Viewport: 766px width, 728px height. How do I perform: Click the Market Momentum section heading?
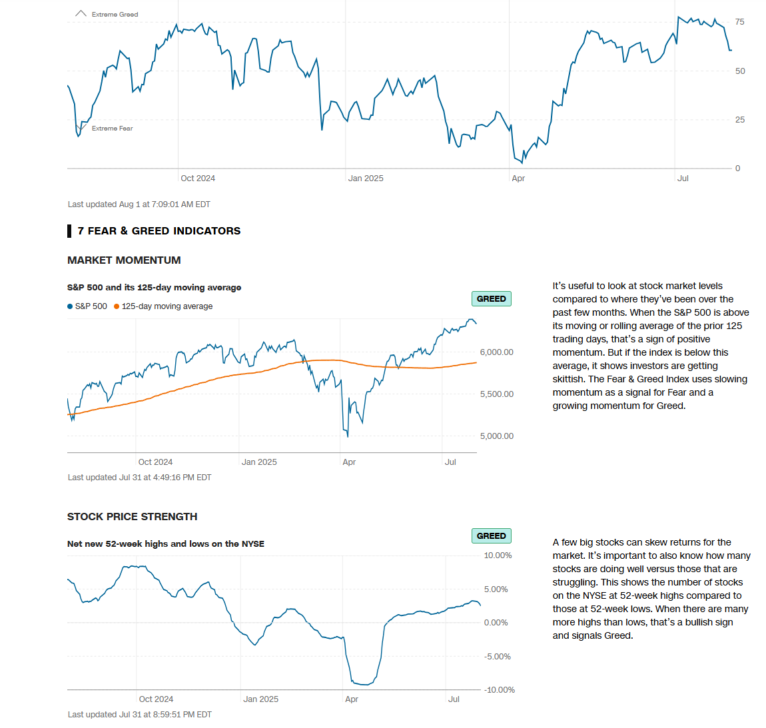tap(124, 260)
